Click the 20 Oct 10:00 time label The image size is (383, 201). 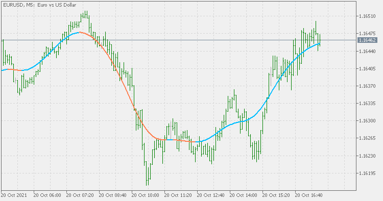pos(146,195)
